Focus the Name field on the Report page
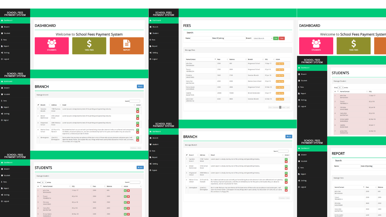The height and width of the screenshot is (217, 386). 350,166
